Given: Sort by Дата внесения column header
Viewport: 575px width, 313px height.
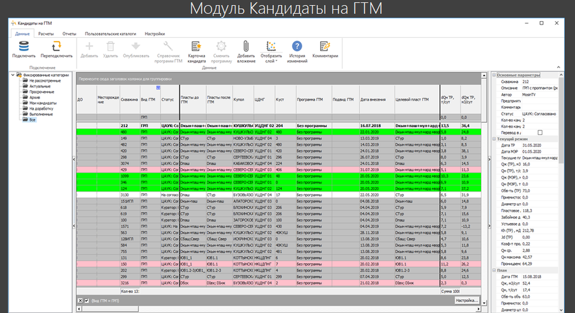Looking at the screenshot, I should (x=377, y=99).
